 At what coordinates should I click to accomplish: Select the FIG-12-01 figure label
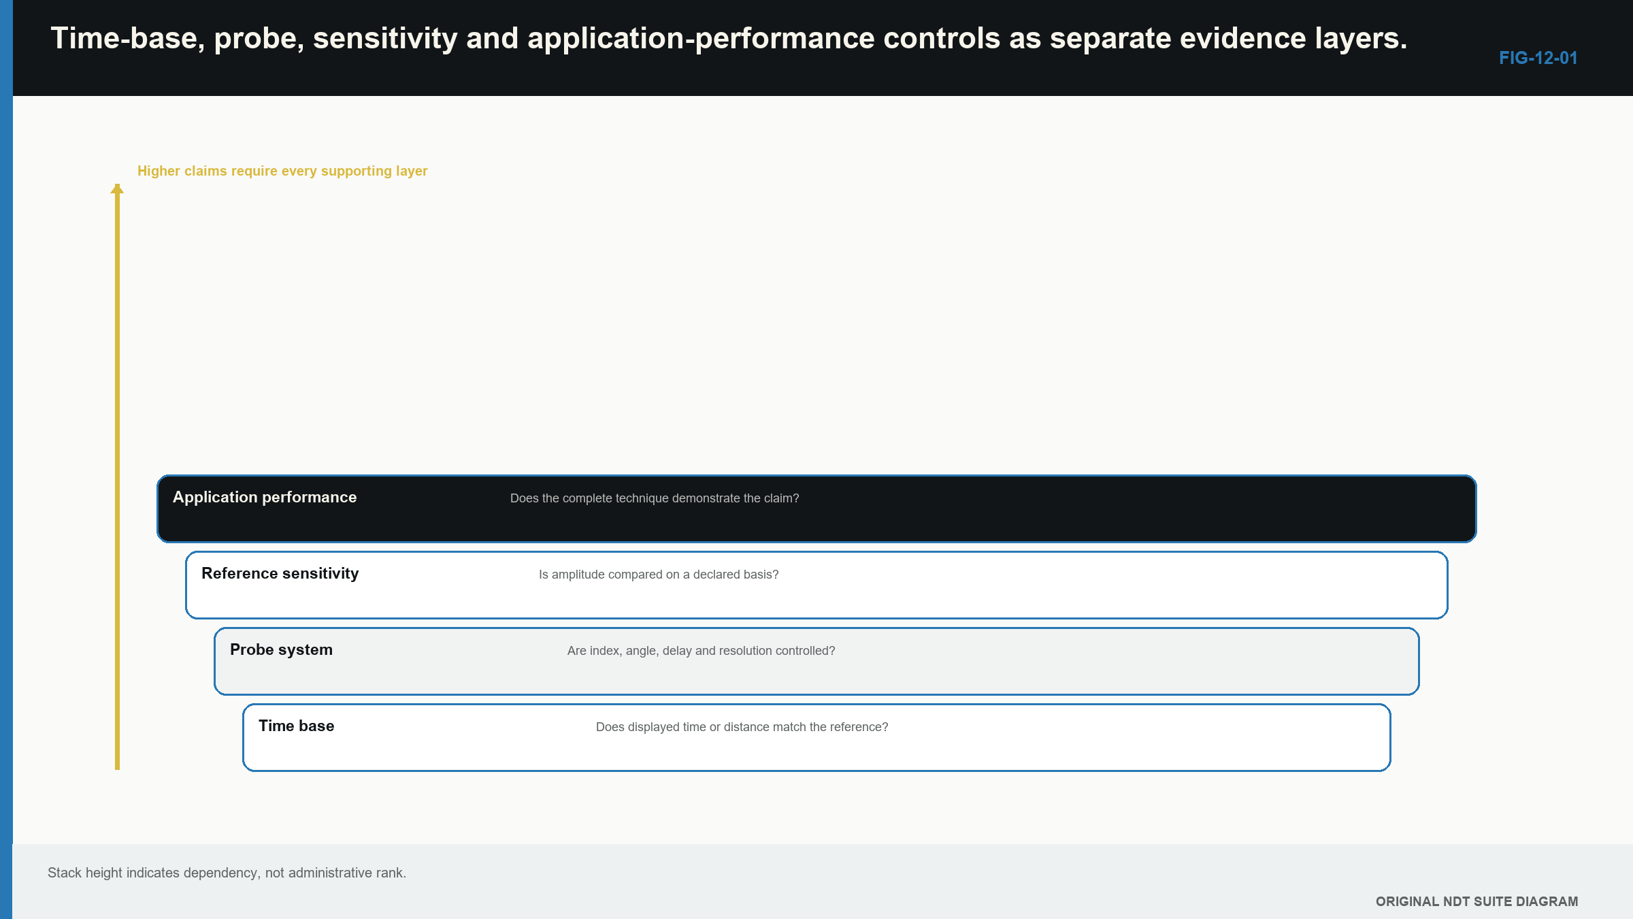pos(1538,58)
